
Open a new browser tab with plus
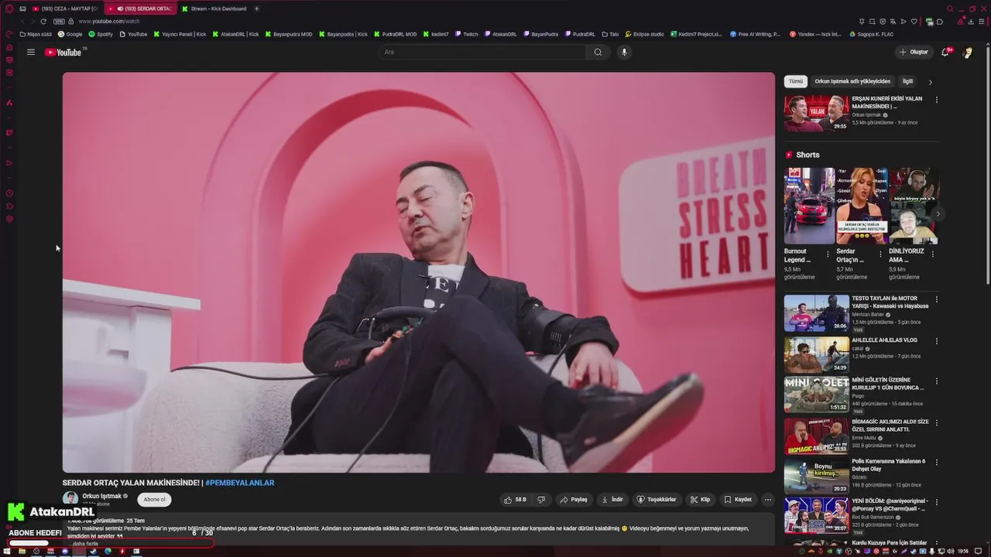pos(256,9)
